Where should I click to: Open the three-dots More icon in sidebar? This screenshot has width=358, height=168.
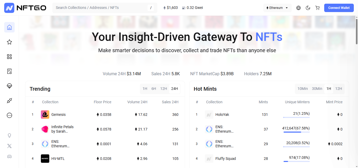pyautogui.click(x=9, y=115)
